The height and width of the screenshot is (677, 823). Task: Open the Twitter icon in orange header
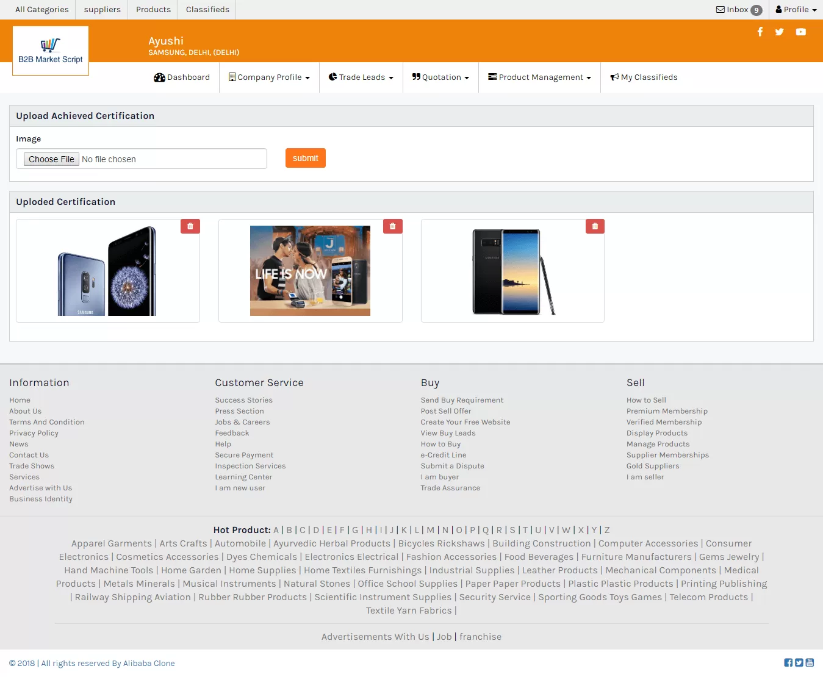tap(779, 32)
